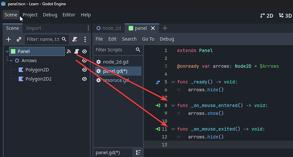Image resolution: width=293 pixels, height=157 pixels.
Task: Open Panel node's attached script icon
Action: (x=76, y=51)
